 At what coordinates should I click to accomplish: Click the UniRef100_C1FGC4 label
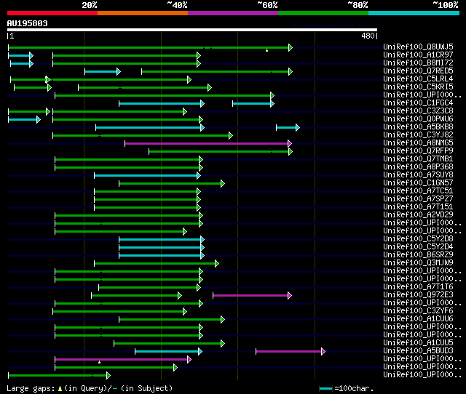click(x=418, y=102)
